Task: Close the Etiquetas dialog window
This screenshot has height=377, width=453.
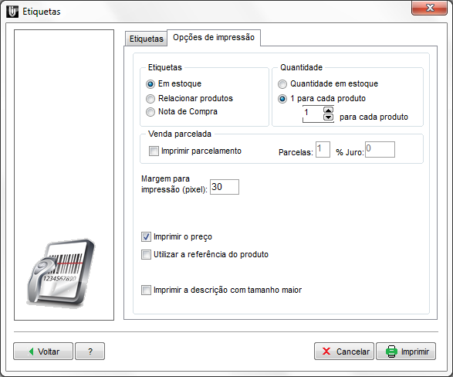Action: coord(429,8)
